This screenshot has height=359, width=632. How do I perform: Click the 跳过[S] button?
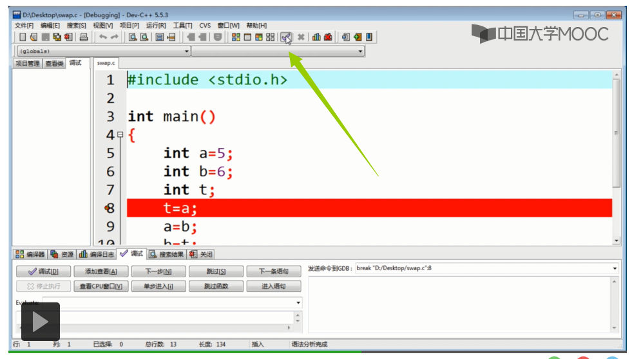point(216,272)
